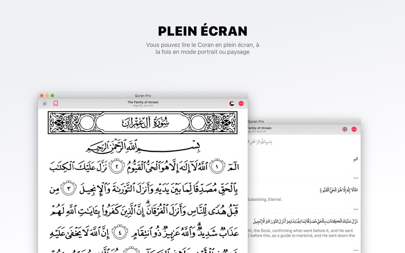Screen dimensions: 405x253
Task: Click the red close window light
Action: click(x=42, y=96)
